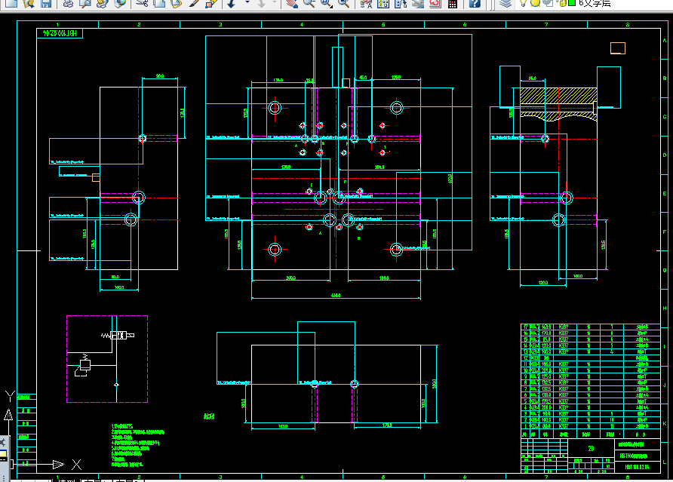The height and width of the screenshot is (482, 673).
Task: Click the Match Properties paintbrush icon
Action: click(194, 4)
